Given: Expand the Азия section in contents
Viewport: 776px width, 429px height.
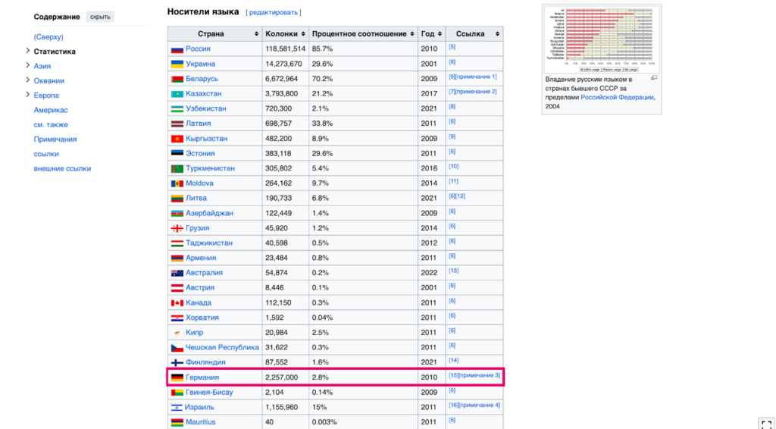Looking at the screenshot, I should coord(27,66).
